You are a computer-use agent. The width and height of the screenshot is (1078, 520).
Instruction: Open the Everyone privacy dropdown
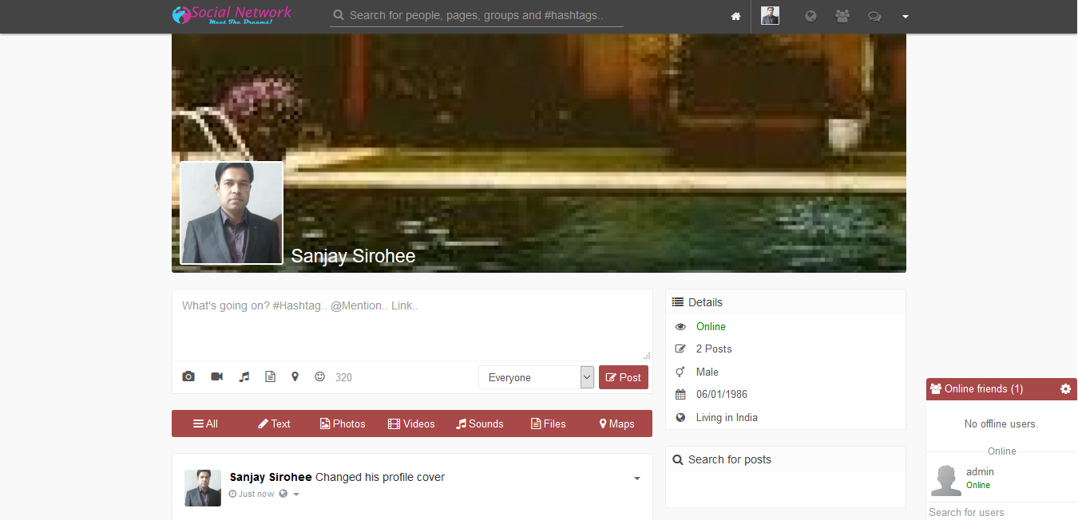tap(536, 377)
